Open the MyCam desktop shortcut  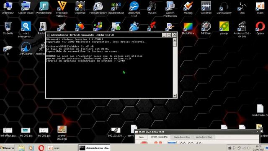coord(152,8)
